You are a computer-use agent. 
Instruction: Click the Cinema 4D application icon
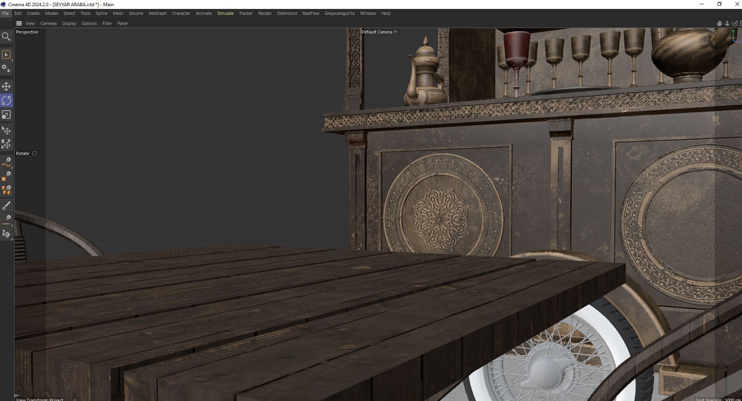pos(4,4)
